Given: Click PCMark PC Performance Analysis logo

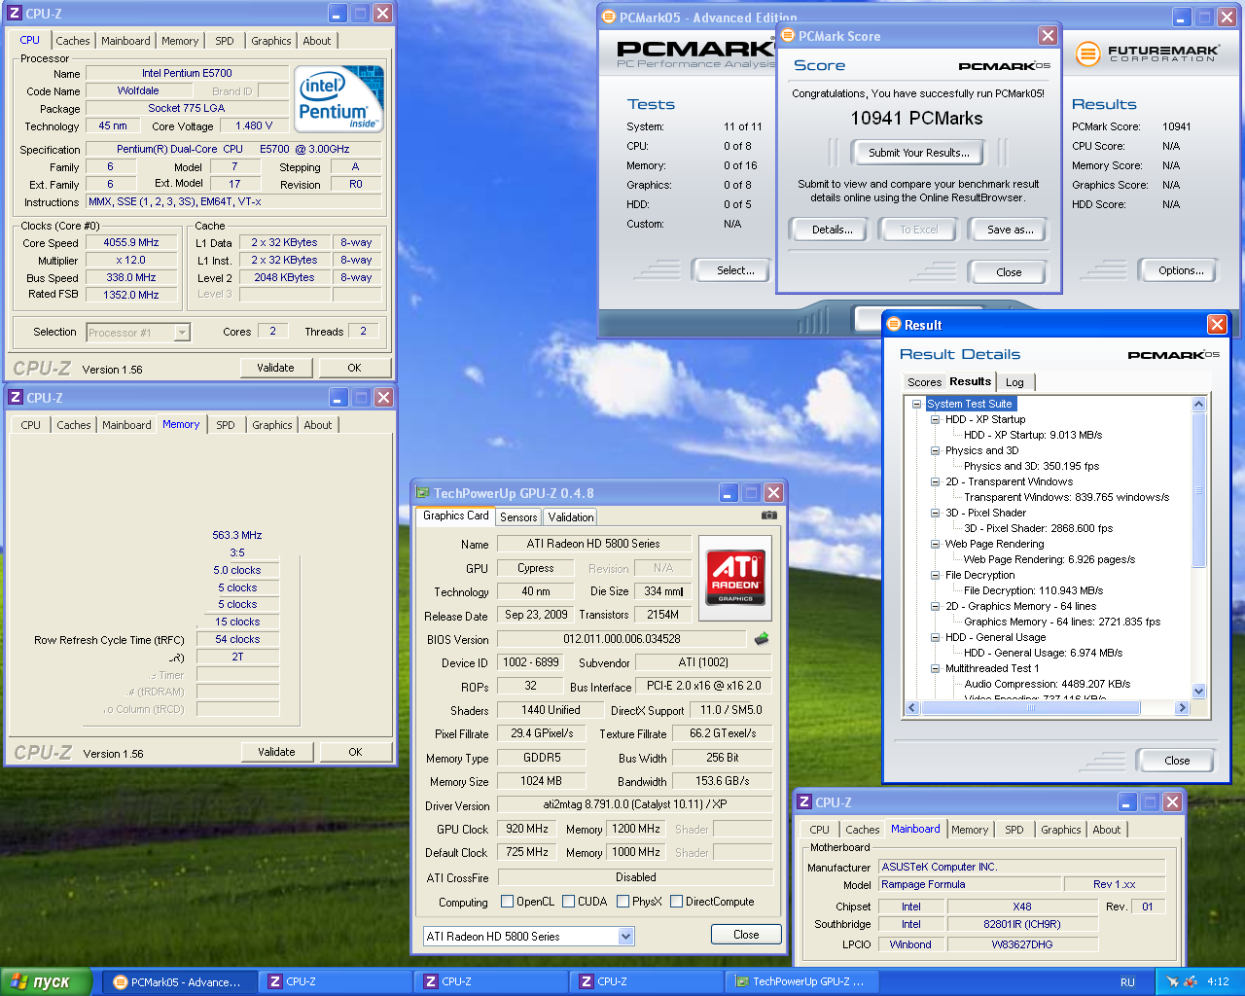Looking at the screenshot, I should pos(694,53).
